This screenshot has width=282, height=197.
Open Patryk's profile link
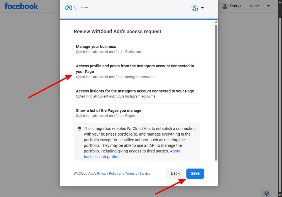click(x=235, y=6)
